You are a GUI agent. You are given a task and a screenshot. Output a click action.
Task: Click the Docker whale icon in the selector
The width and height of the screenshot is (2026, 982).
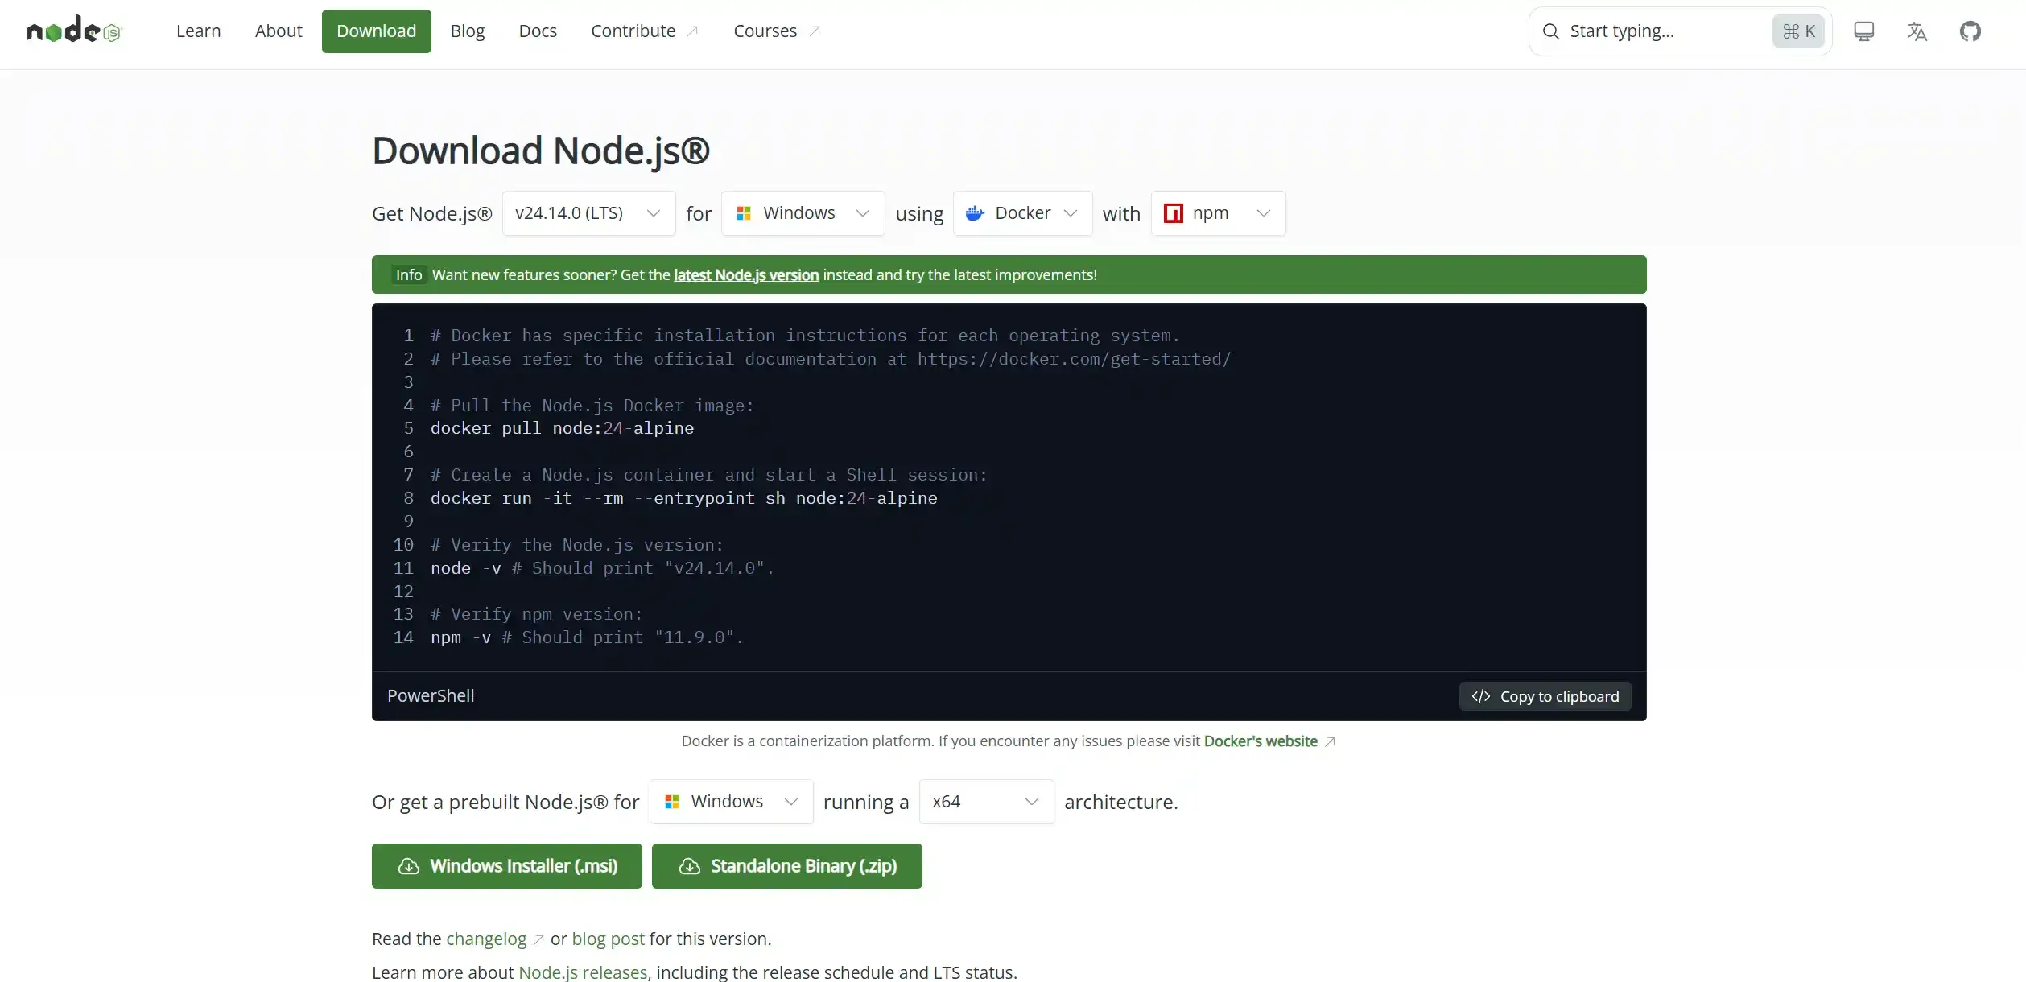[975, 212]
